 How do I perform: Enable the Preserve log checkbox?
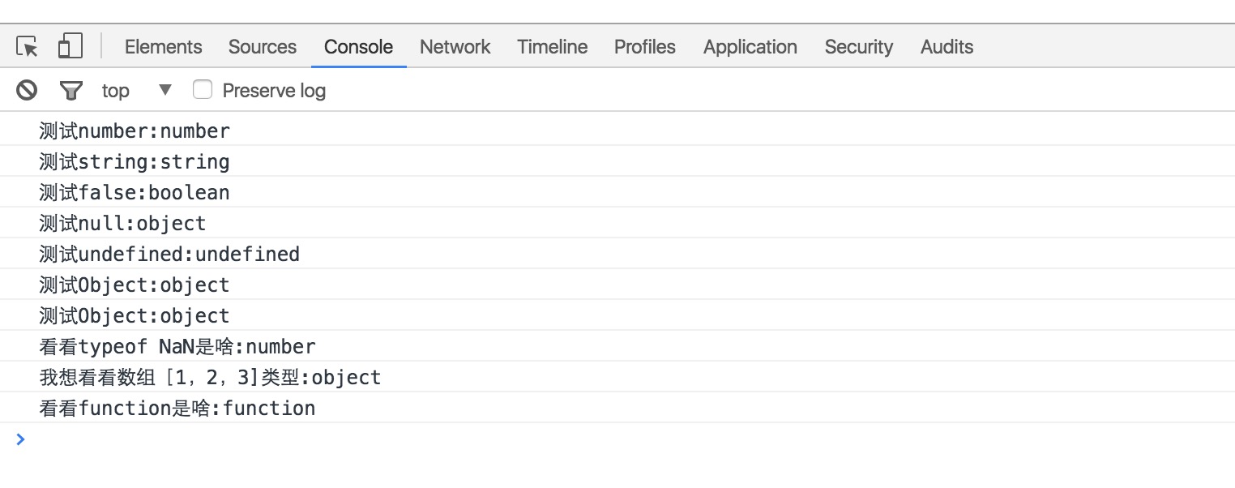[203, 89]
